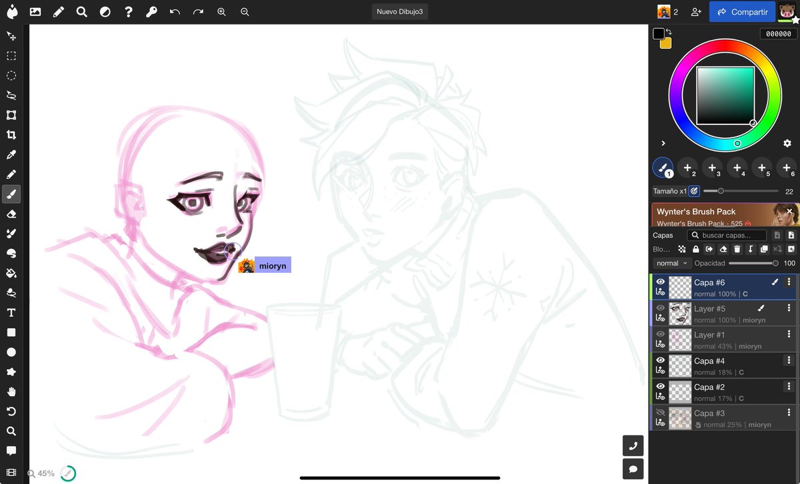
Task: Undo the last stroke
Action: pos(175,12)
